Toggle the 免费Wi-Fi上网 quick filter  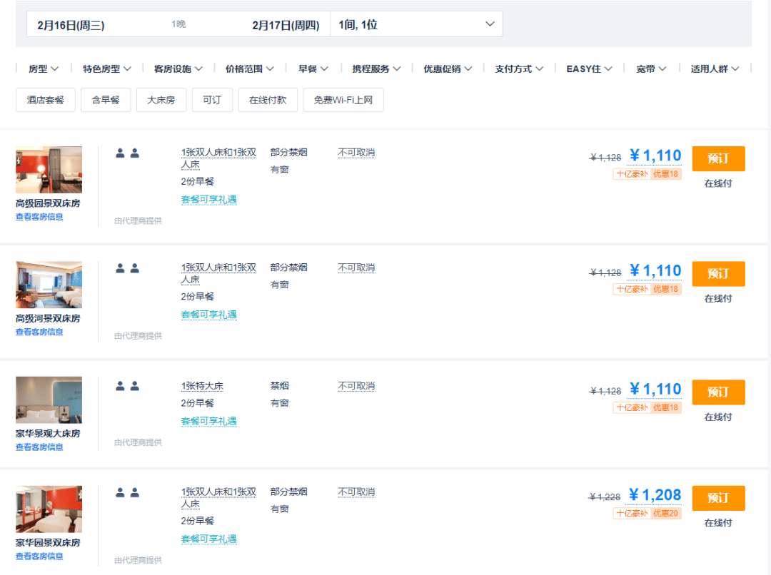343,101
